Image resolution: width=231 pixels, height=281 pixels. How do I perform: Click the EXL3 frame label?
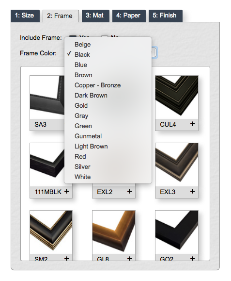click(168, 192)
